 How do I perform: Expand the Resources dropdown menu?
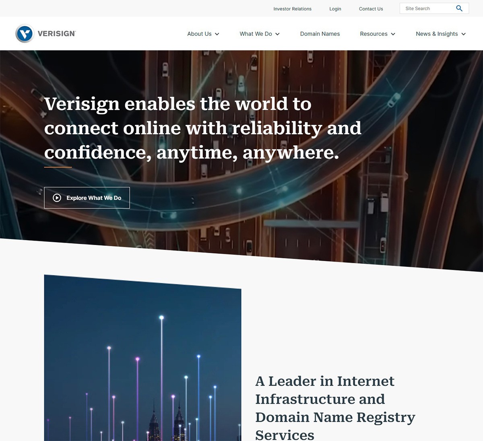click(x=374, y=34)
